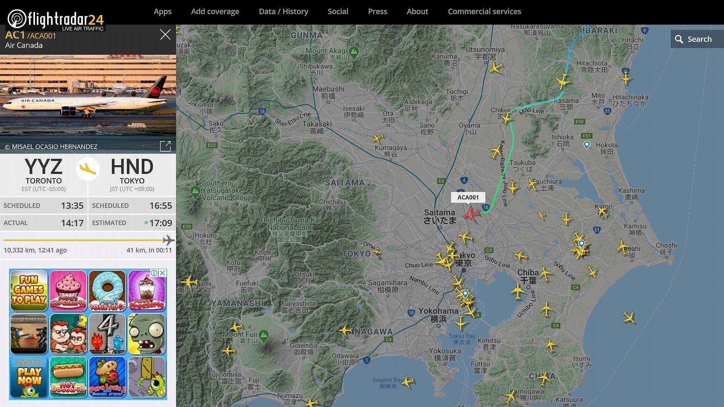Click the AC1 /ACA001 flight number heading
Image resolution: width=724 pixels, height=407 pixels.
coord(31,35)
